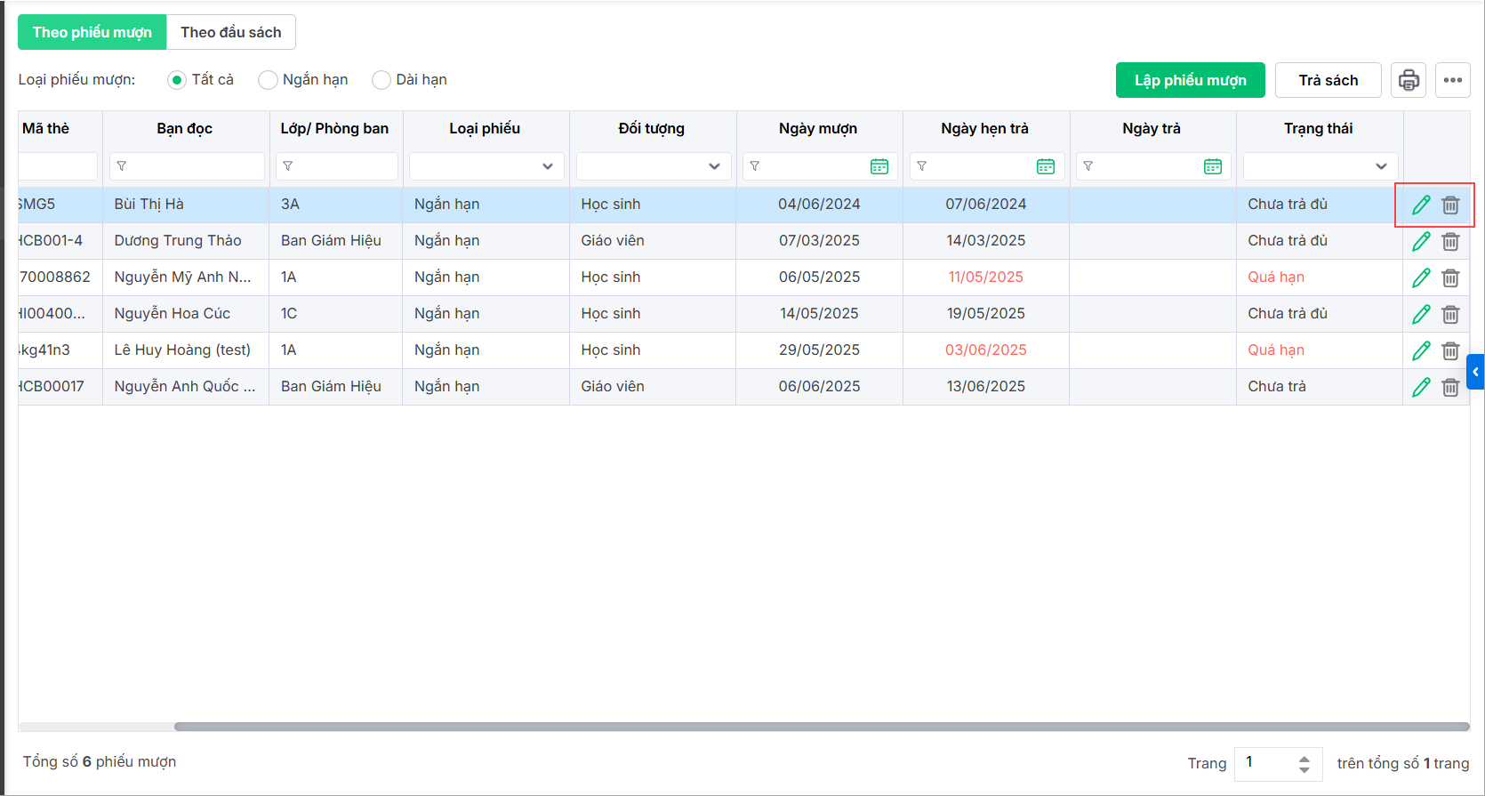Viewport: 1485px width, 796px height.
Task: Open the three-dot more options menu
Action: click(x=1453, y=80)
